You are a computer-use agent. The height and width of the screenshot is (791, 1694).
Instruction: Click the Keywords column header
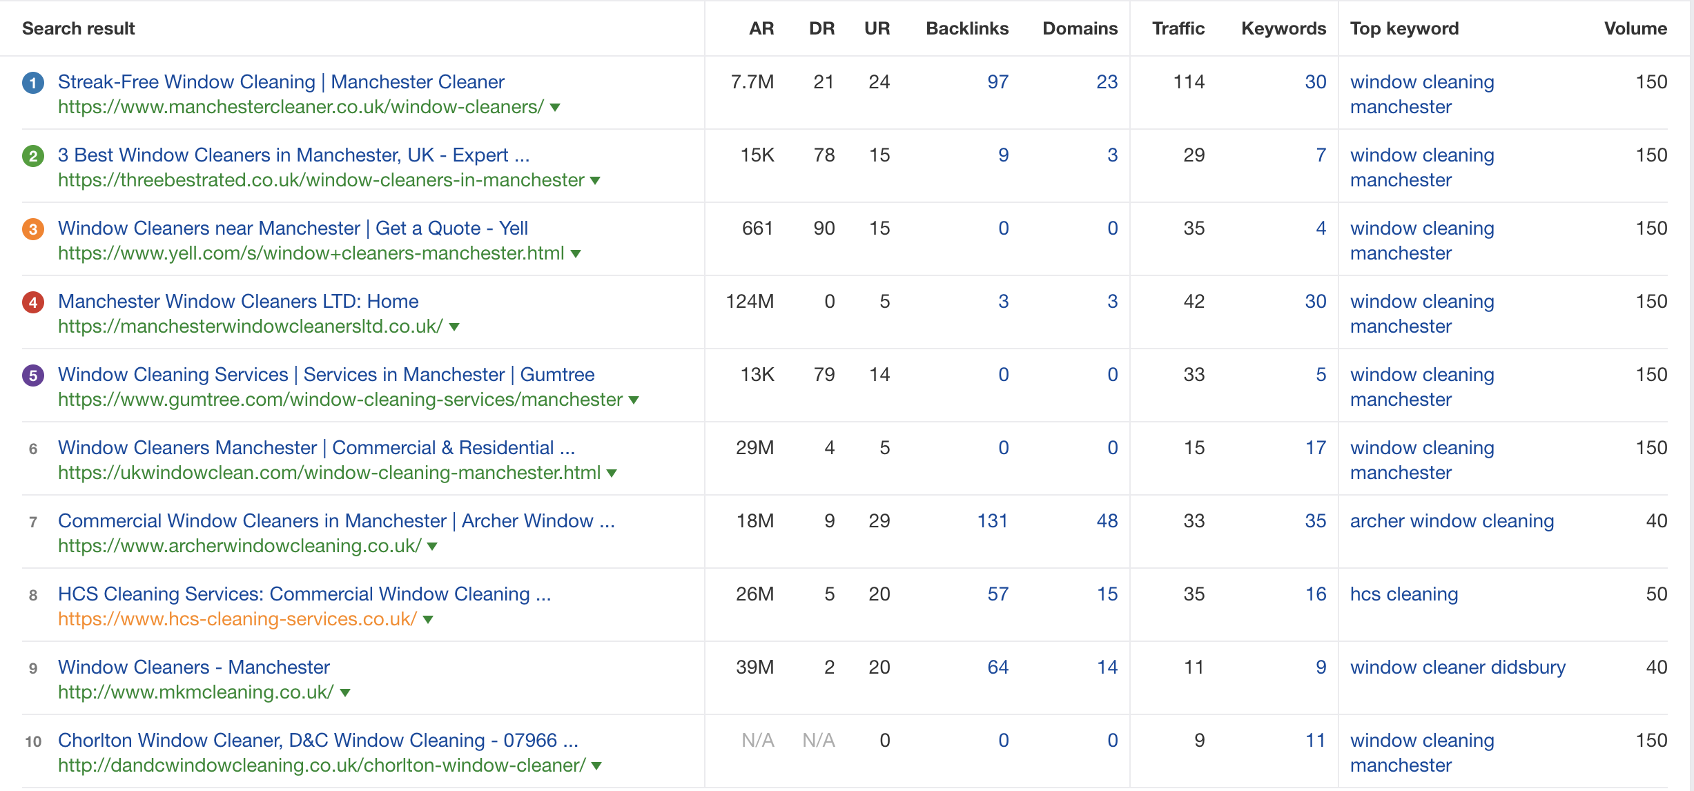[1283, 28]
